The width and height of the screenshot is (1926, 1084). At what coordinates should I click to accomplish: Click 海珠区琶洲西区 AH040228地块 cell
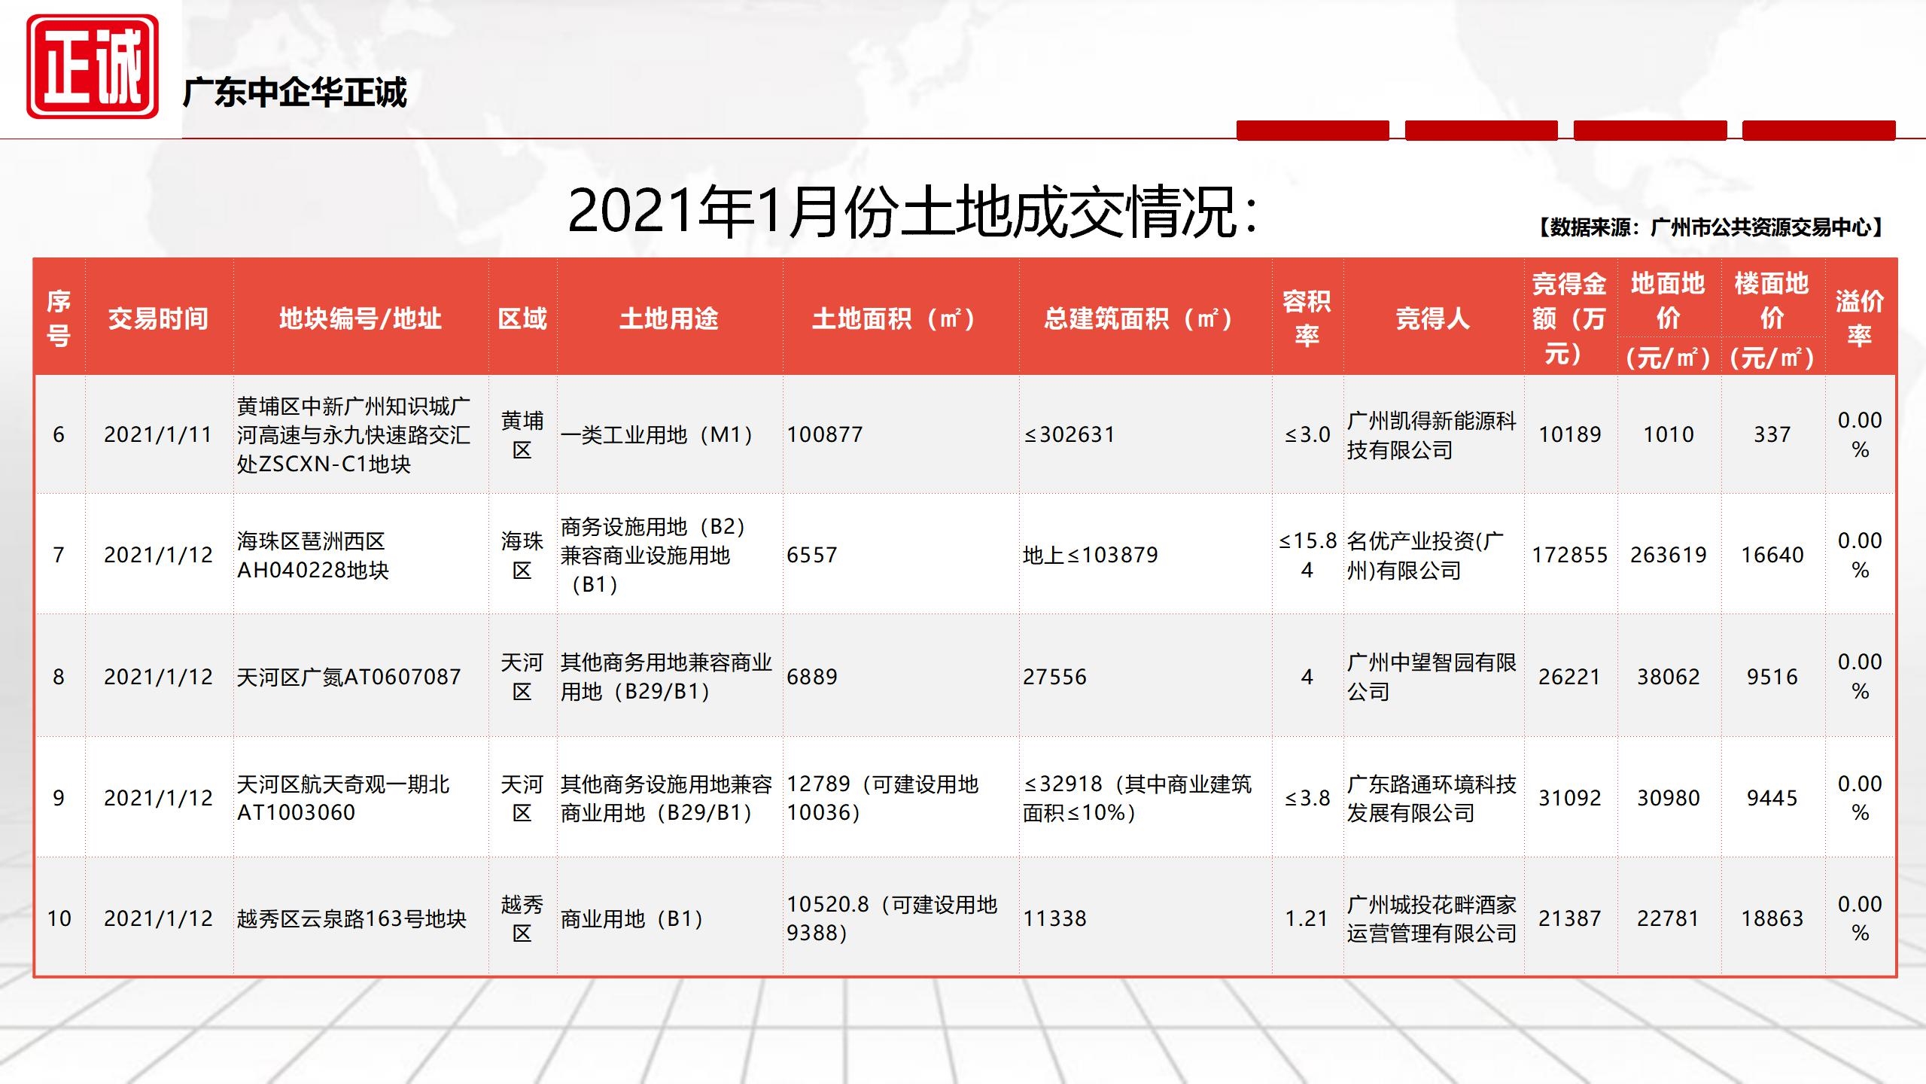(x=313, y=556)
